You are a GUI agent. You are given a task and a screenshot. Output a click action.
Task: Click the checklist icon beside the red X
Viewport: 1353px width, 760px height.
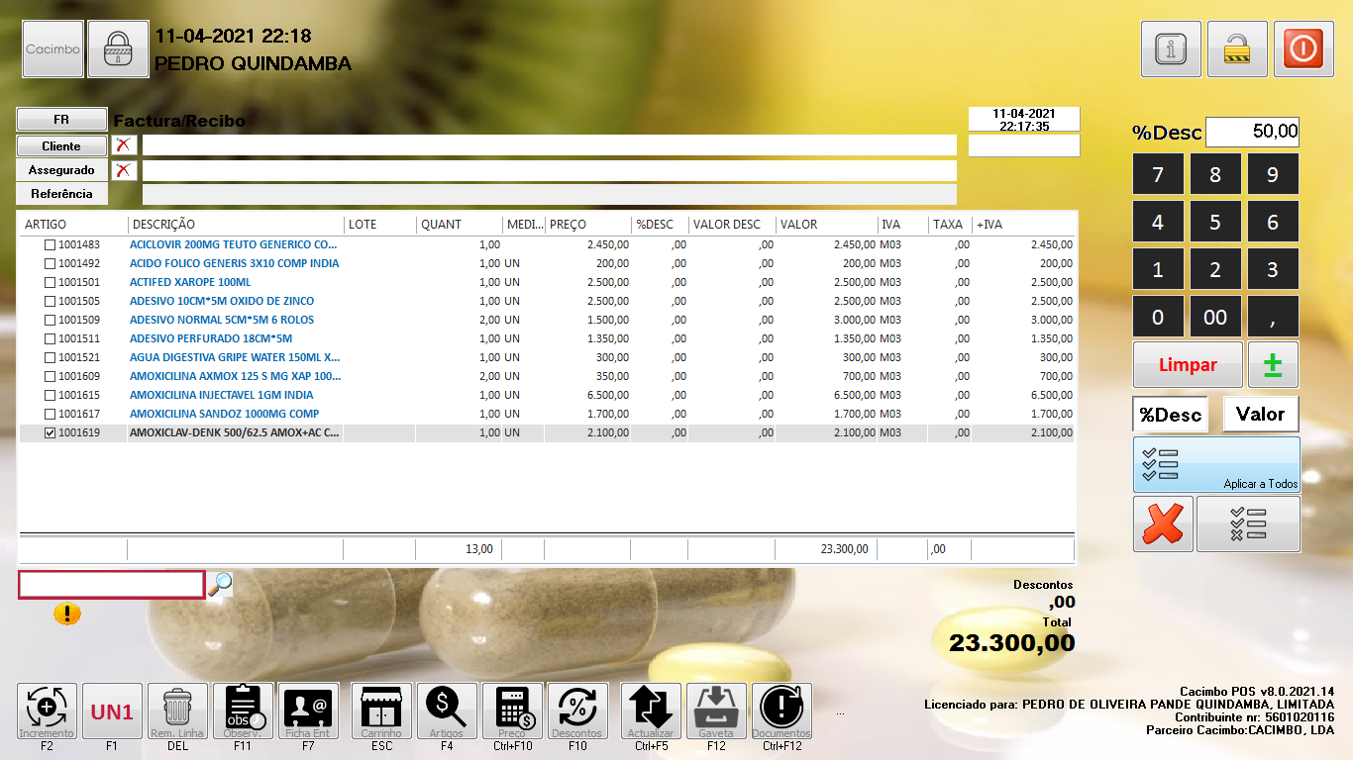pos(1248,523)
